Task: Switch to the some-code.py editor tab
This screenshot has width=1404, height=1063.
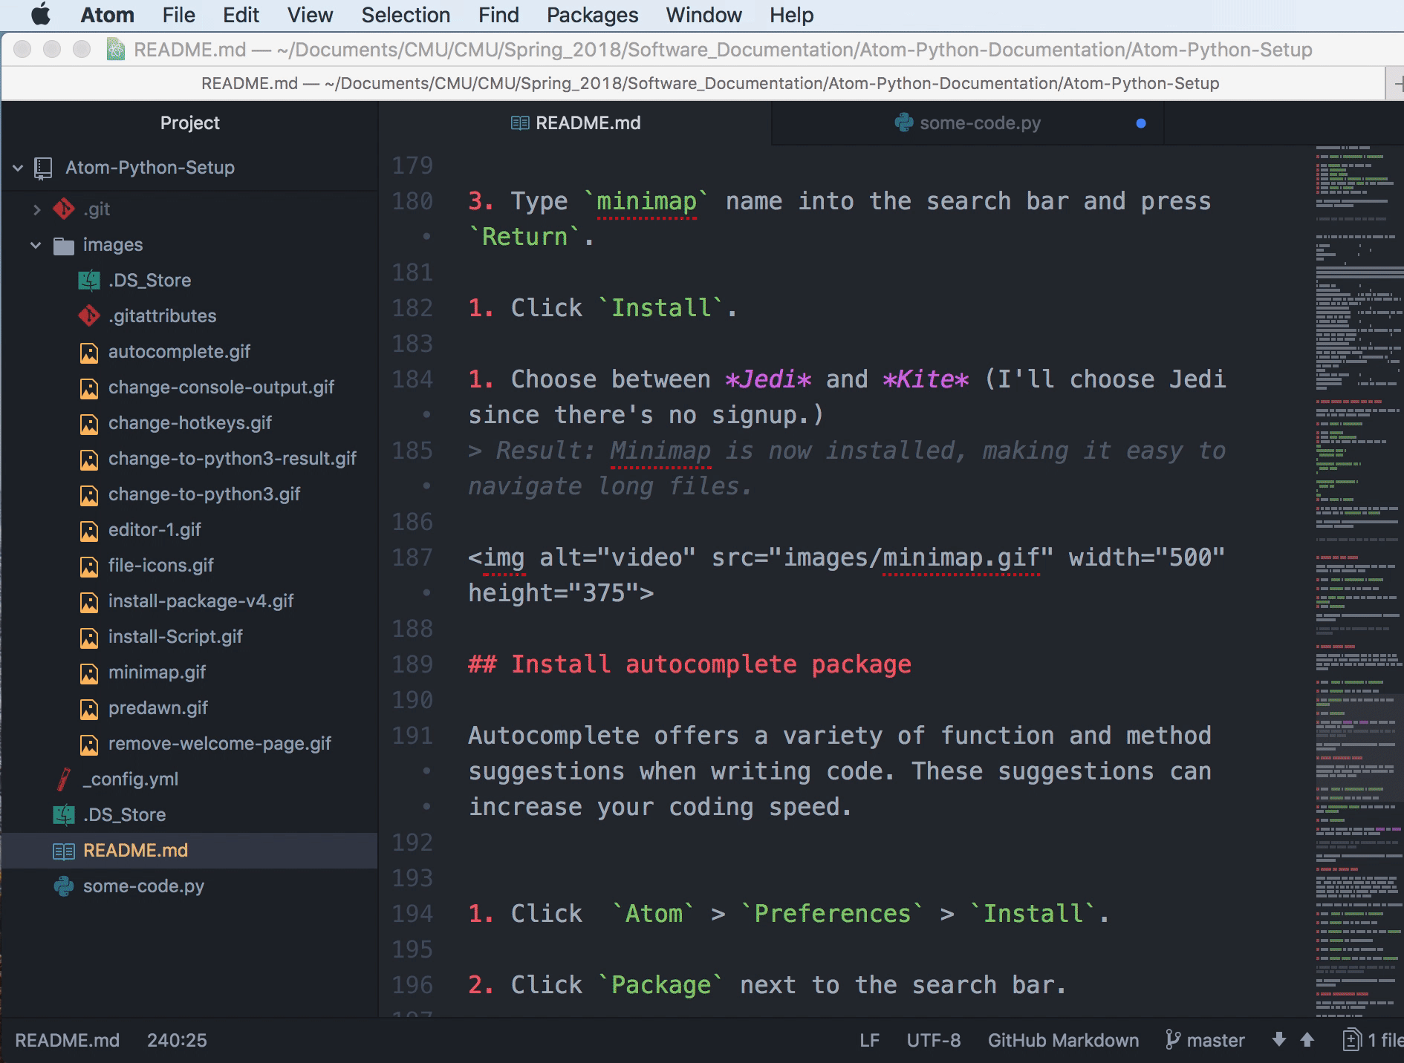Action: (968, 123)
